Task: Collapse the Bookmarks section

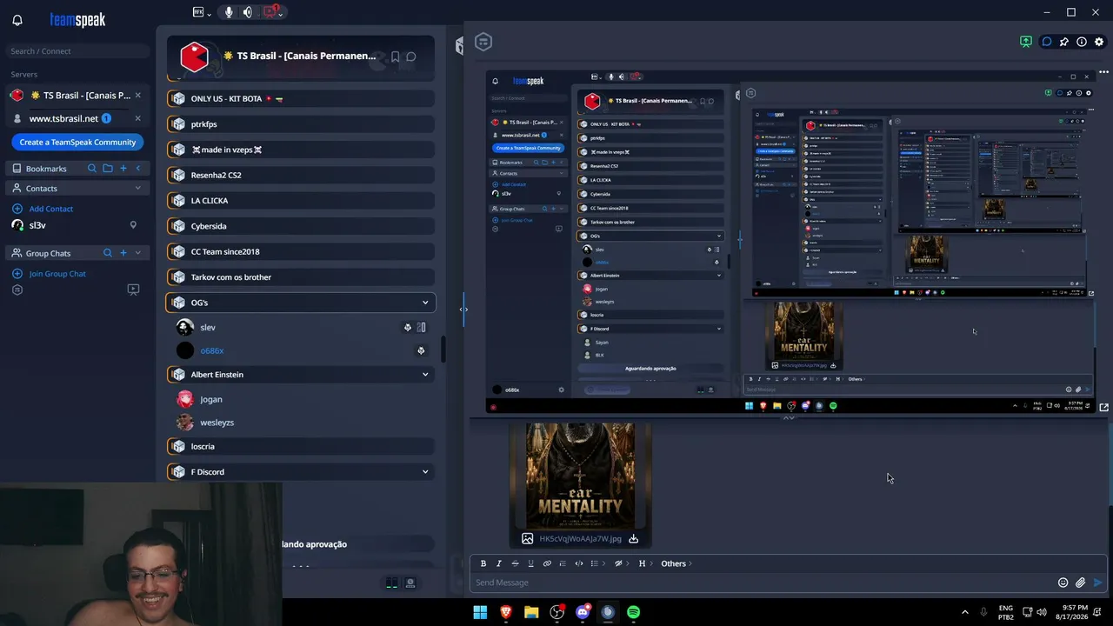Action: [x=137, y=168]
